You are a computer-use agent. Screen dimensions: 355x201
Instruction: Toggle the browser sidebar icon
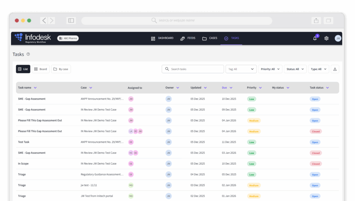pos(71,20)
